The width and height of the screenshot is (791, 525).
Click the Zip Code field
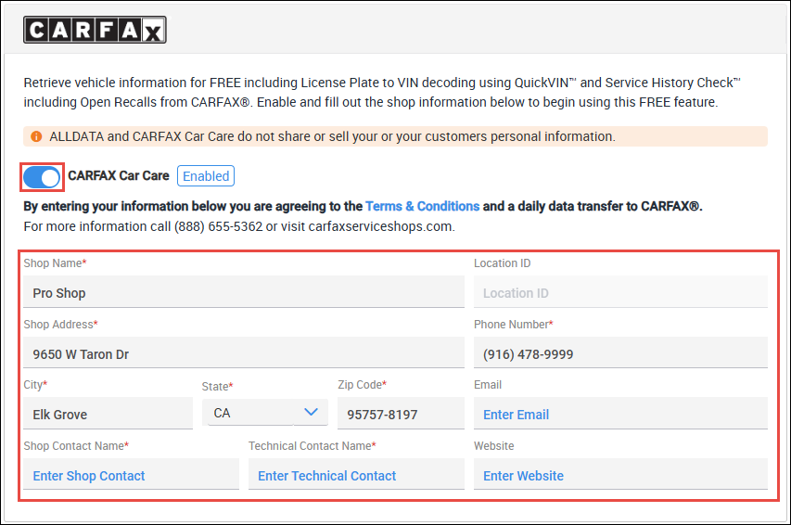pos(400,415)
